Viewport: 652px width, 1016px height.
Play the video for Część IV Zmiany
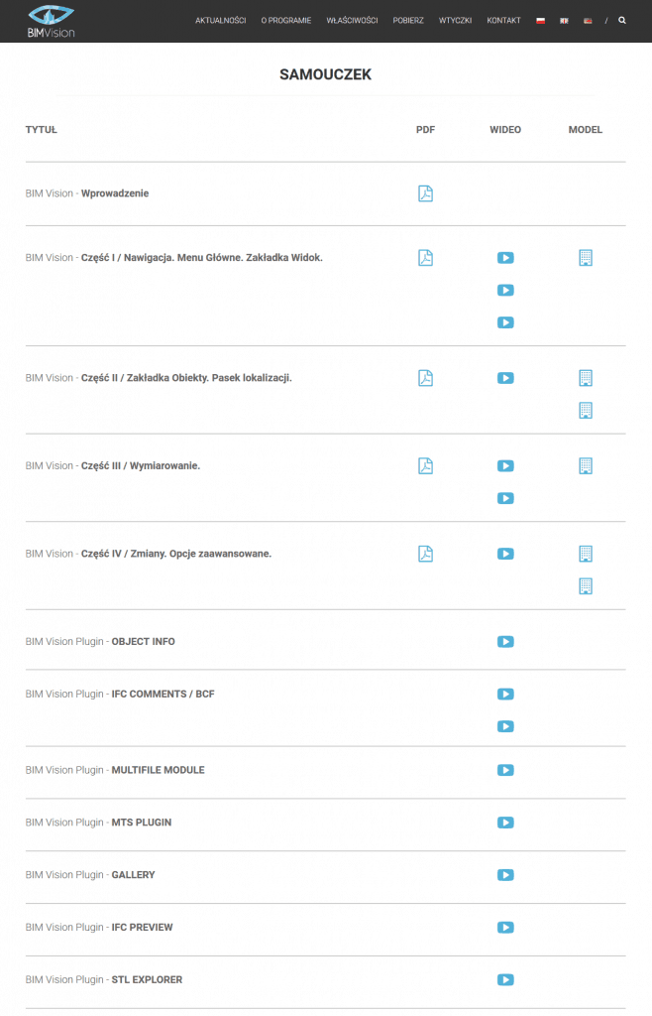(505, 554)
